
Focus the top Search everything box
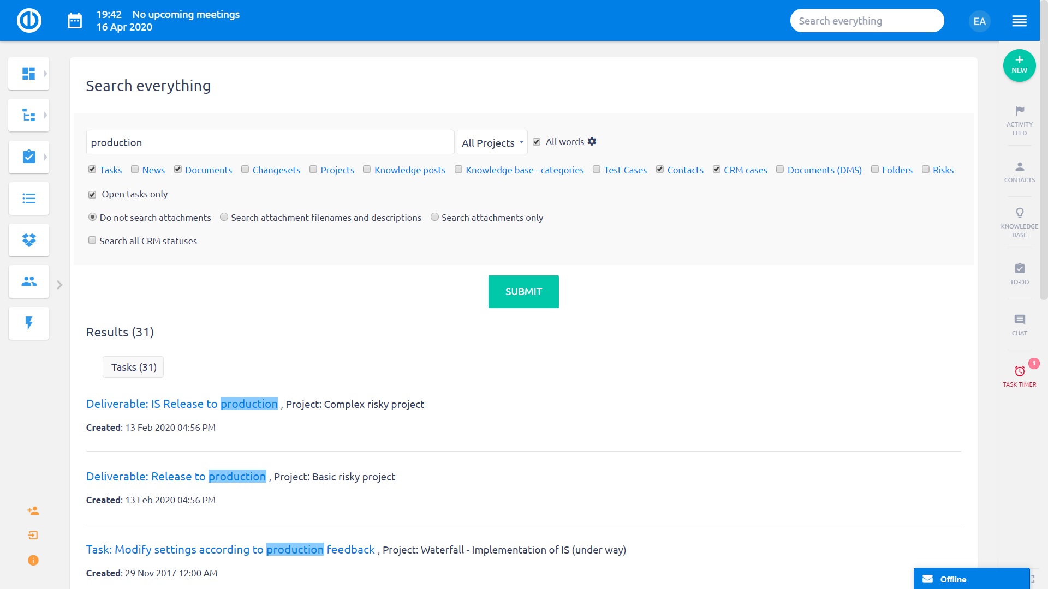point(867,21)
